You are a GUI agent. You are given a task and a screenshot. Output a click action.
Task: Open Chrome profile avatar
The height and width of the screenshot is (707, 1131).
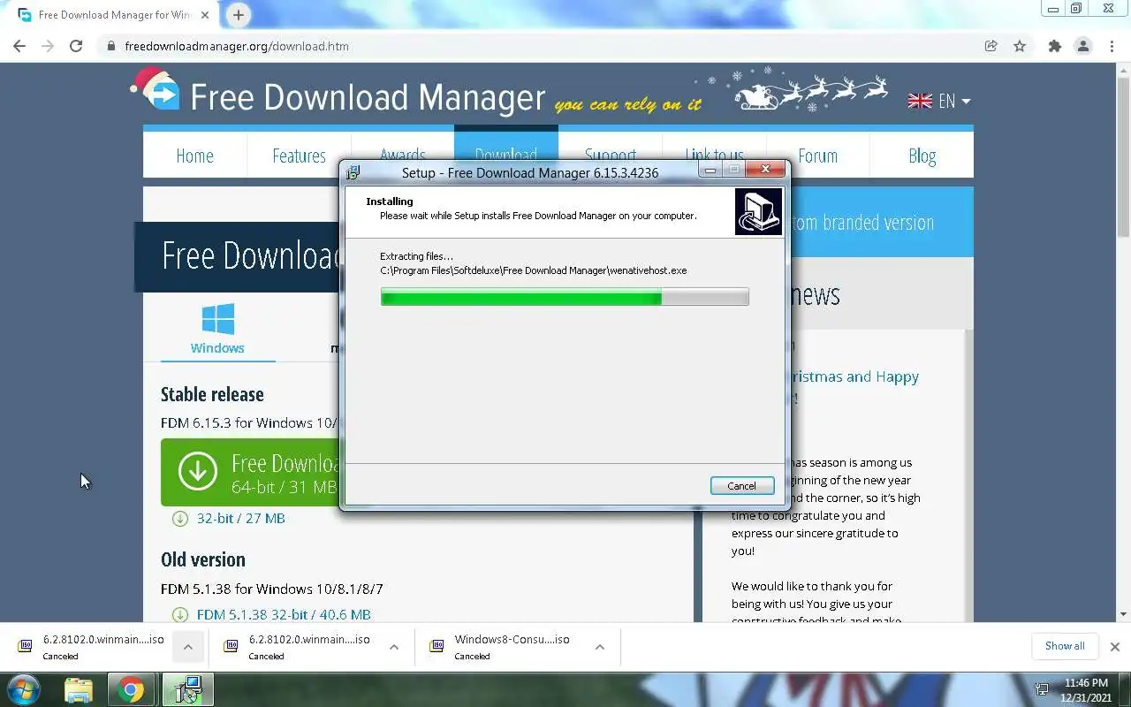1083,46
